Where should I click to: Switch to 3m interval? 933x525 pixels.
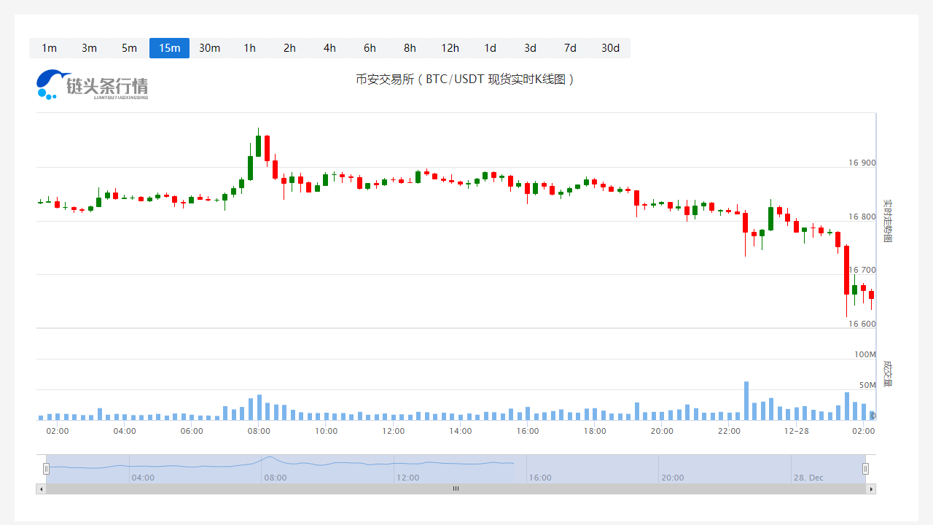pos(89,48)
